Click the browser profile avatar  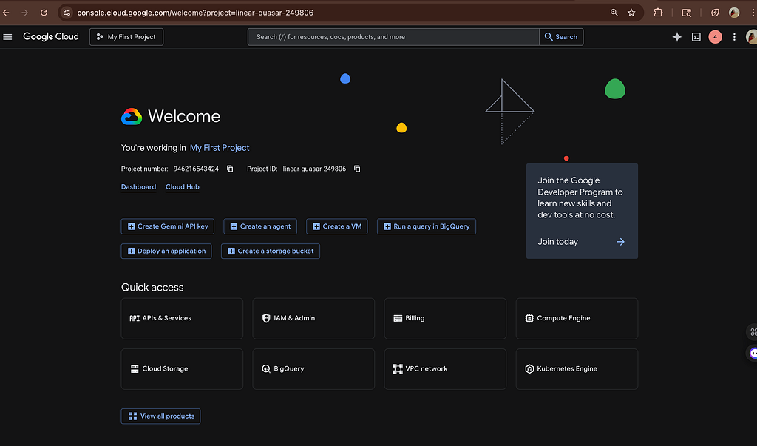734,13
